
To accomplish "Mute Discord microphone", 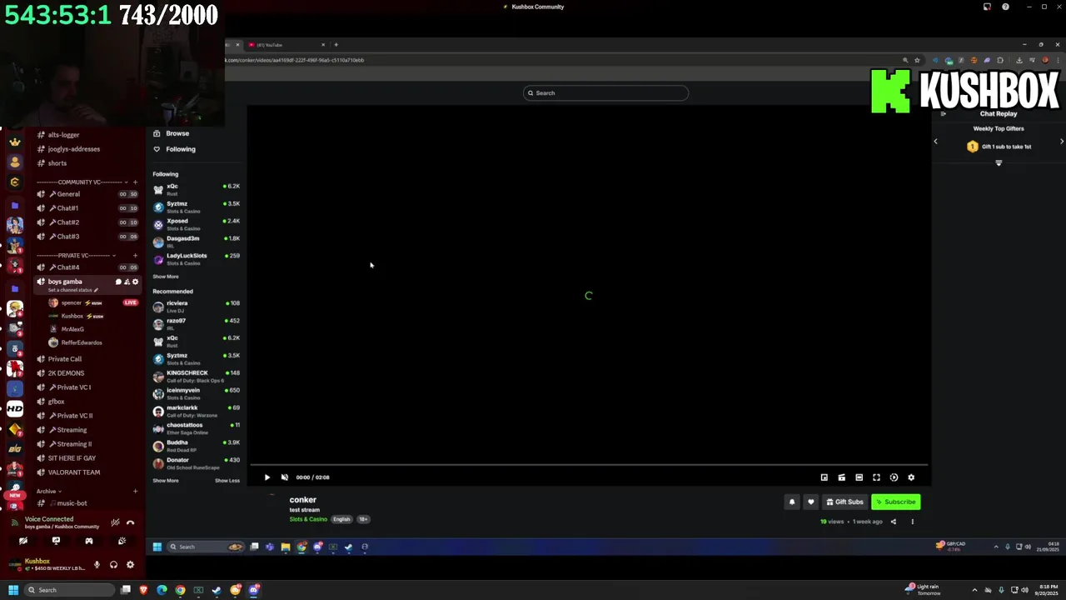I will point(97,565).
